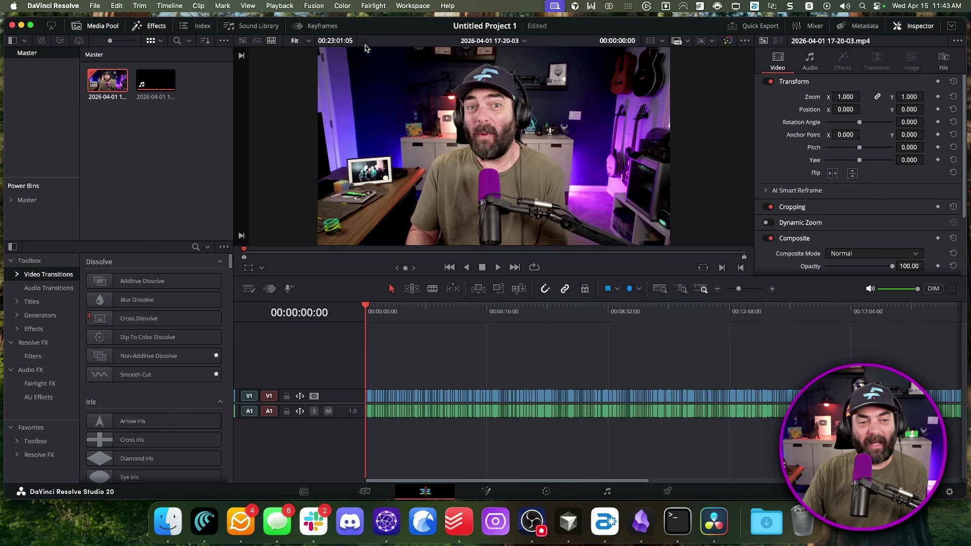The height and width of the screenshot is (546, 971).
Task: Select the normal selection arrow tool
Action: (x=391, y=288)
